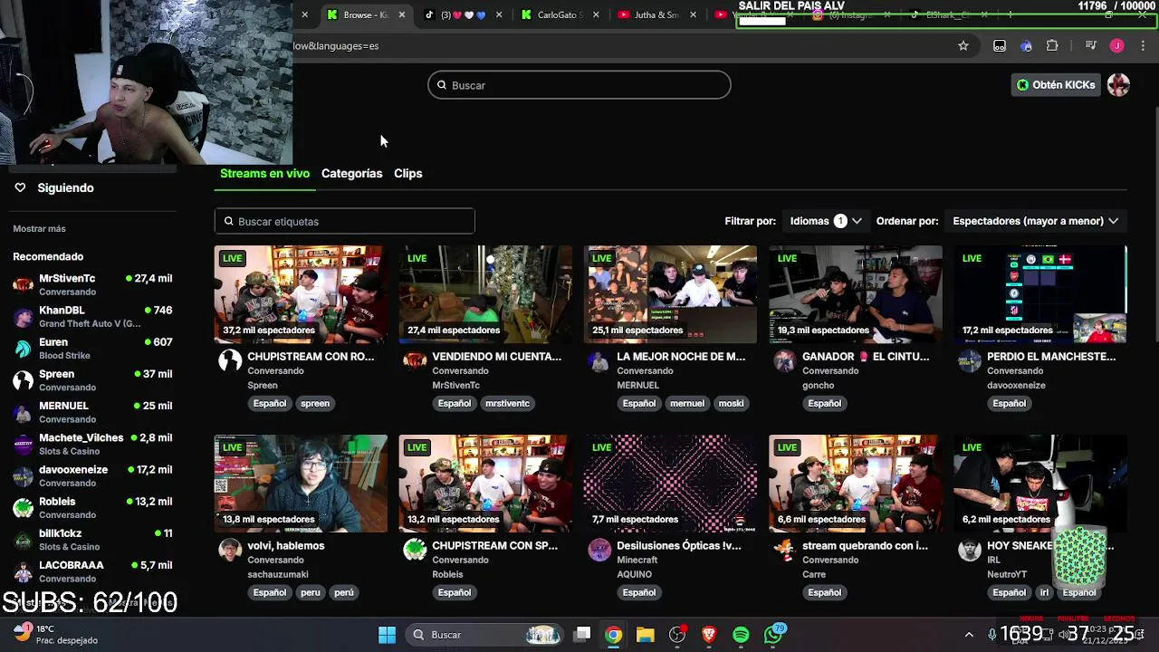Click sachauzumaki avatar beside volvi, hablemos
Image resolution: width=1159 pixels, height=652 pixels.
[230, 550]
